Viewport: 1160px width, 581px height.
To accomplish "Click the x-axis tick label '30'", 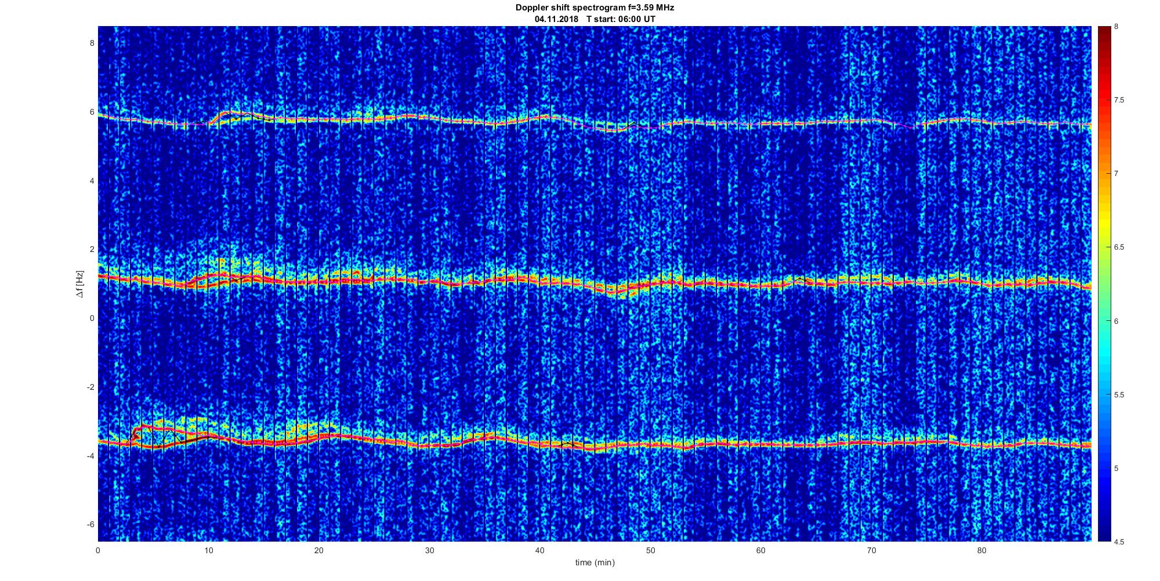I will click(429, 550).
